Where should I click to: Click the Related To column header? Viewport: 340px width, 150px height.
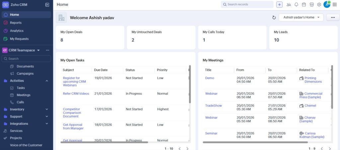point(307,70)
